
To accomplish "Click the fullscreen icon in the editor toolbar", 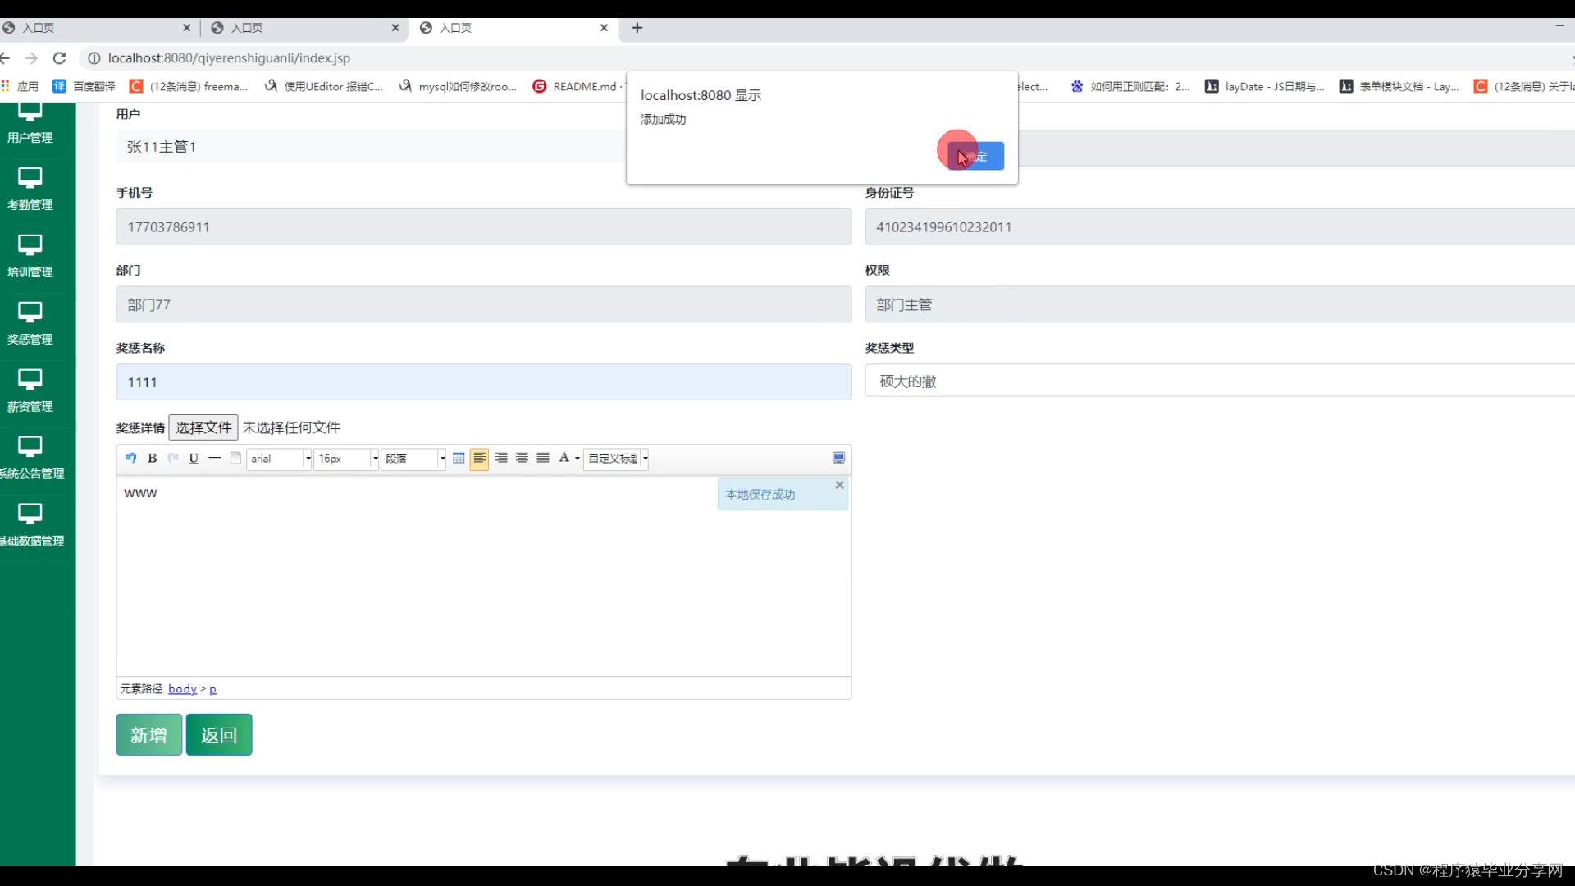I will [x=838, y=458].
